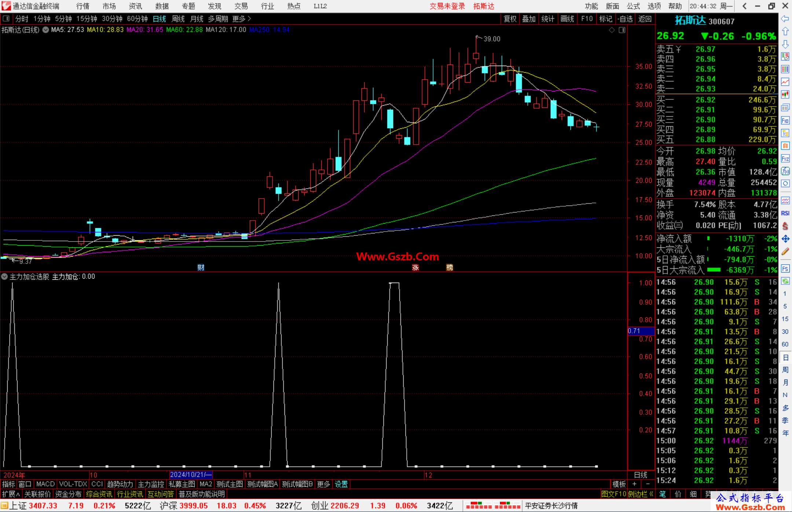Switch to 1-minute period in sidebar
792x512 pixels.
coord(785,294)
